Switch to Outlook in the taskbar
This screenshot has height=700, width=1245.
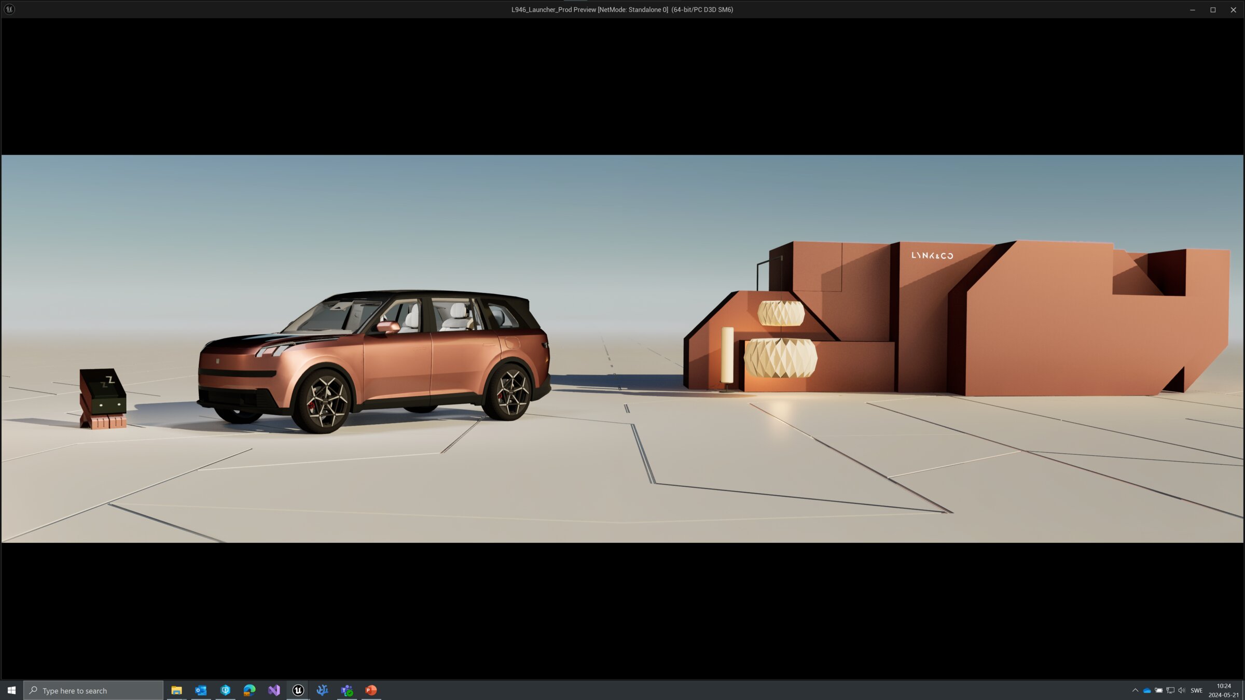tap(201, 690)
